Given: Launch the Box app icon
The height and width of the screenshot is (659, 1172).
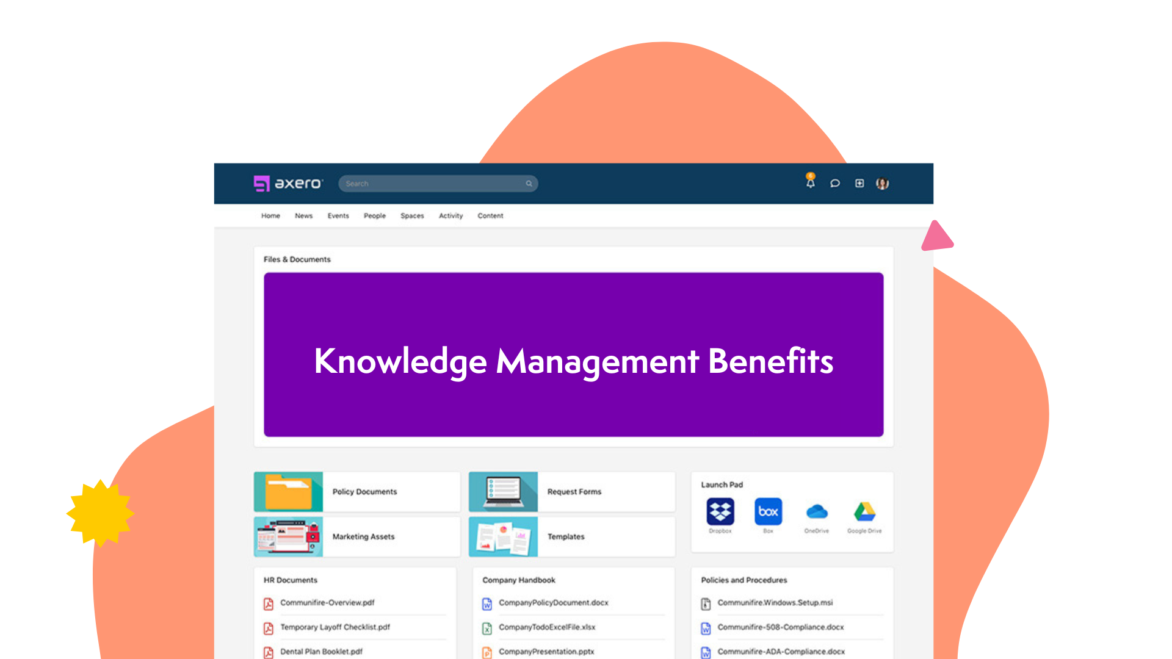Looking at the screenshot, I should pos(768,512).
